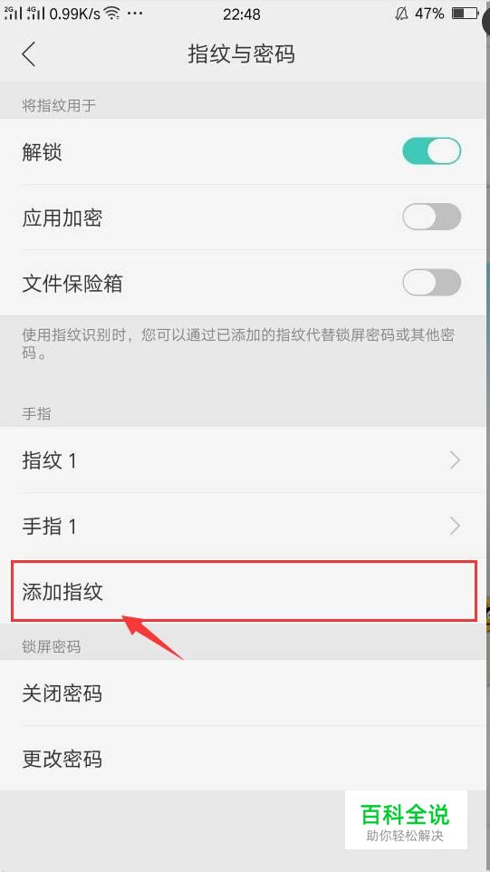
Task: Select 添加指纹 to add fingerprint
Action: (x=245, y=591)
